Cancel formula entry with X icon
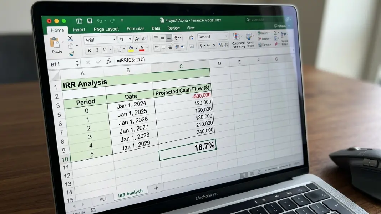Screen dimensions: 381x214 [88, 62]
